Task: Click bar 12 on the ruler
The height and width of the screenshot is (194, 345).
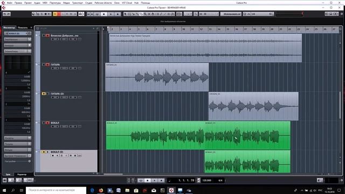Action: 201,29
